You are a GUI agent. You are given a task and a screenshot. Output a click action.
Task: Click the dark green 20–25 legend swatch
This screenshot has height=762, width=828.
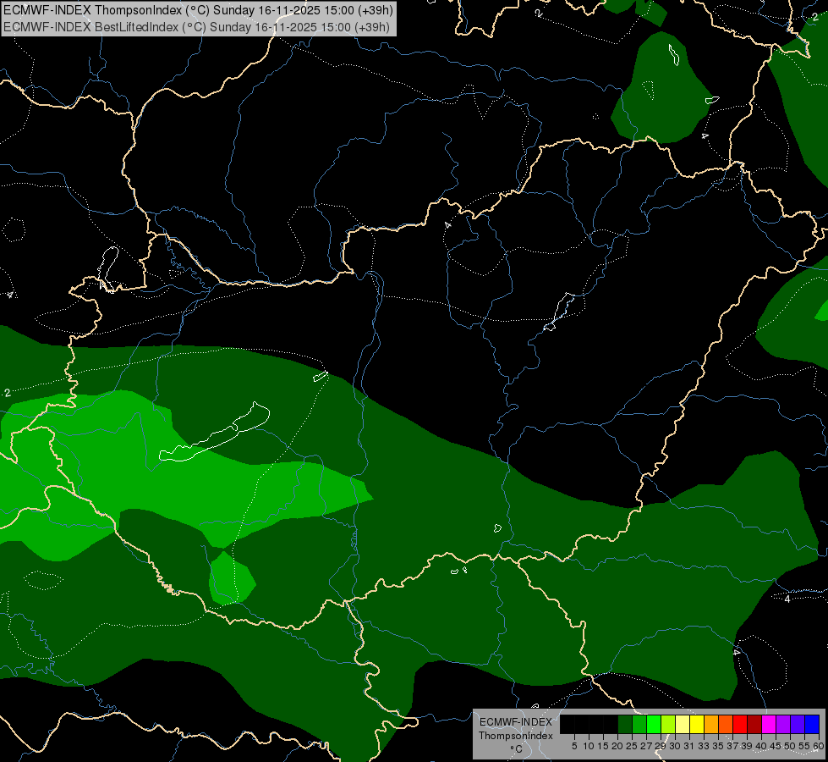pos(625,724)
